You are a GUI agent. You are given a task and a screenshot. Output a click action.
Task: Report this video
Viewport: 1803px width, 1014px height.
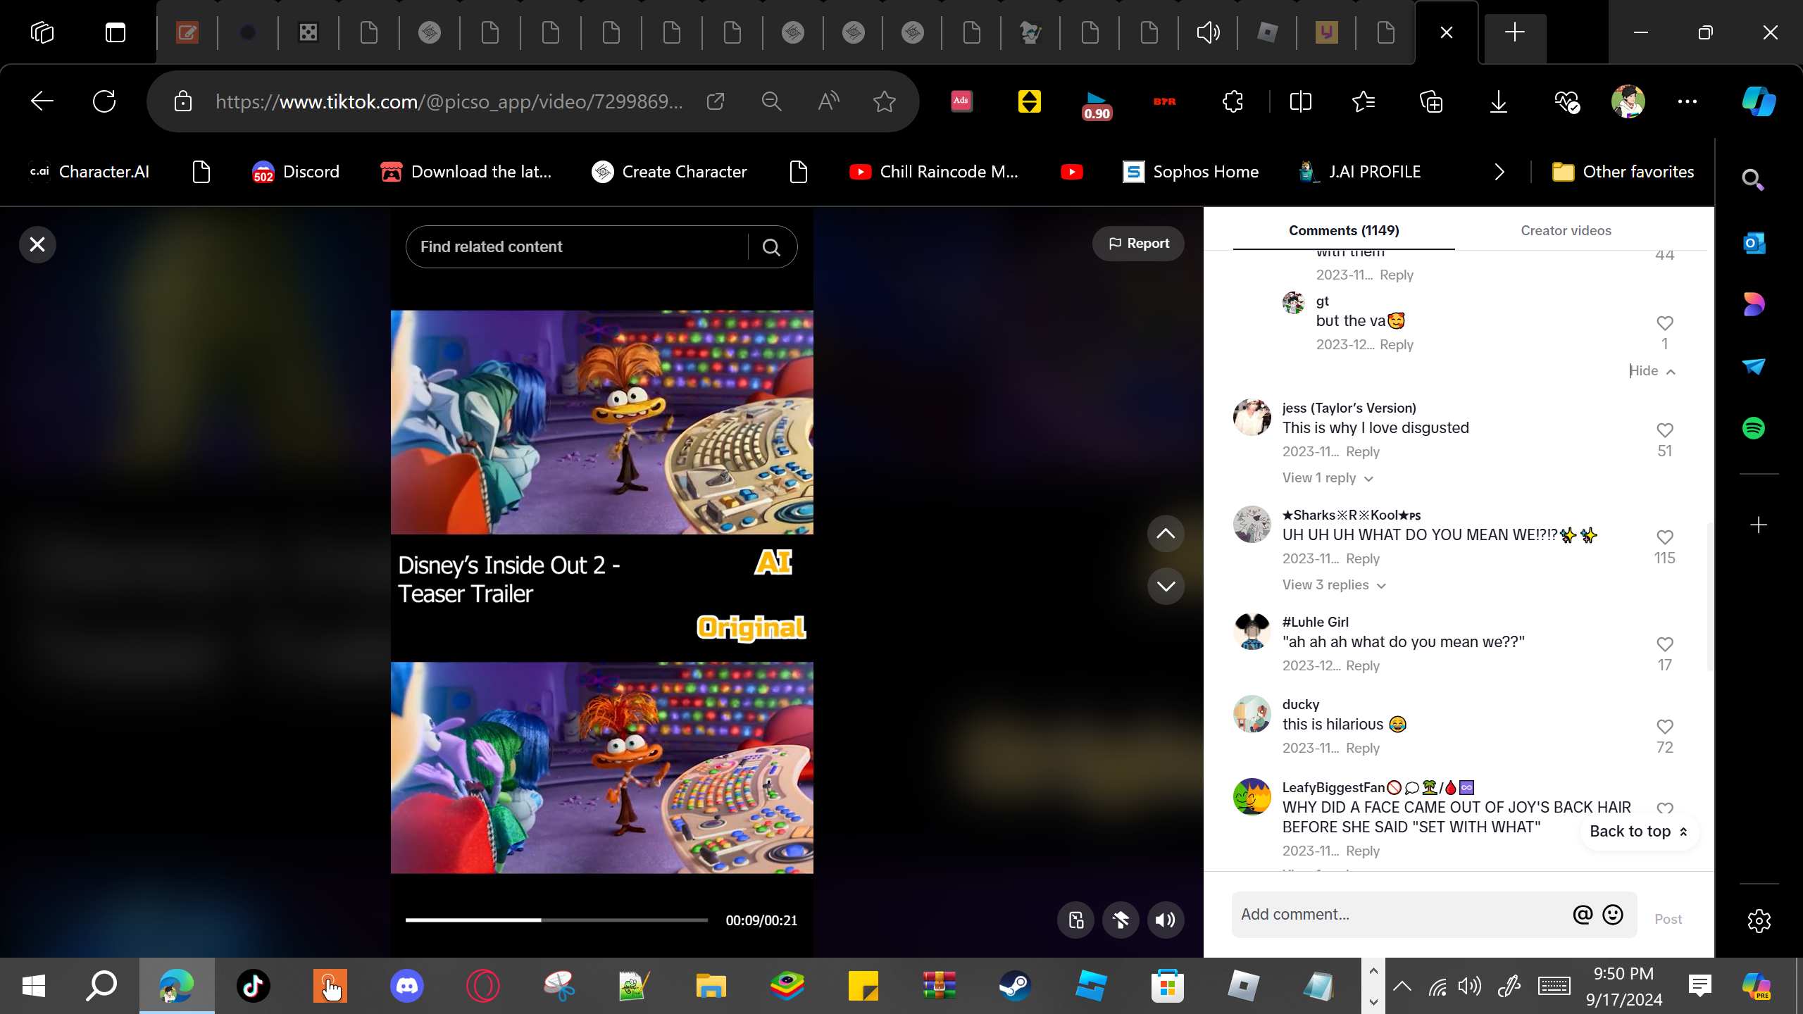click(x=1138, y=244)
